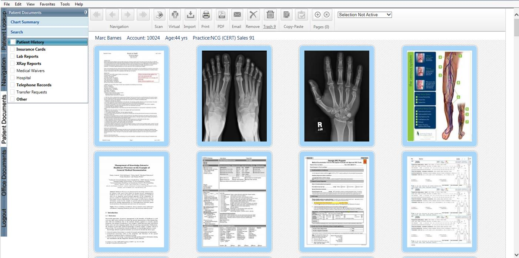Switch to the Navigation vertical tab
Viewport: 519px width, 258px height.
[x=4, y=72]
